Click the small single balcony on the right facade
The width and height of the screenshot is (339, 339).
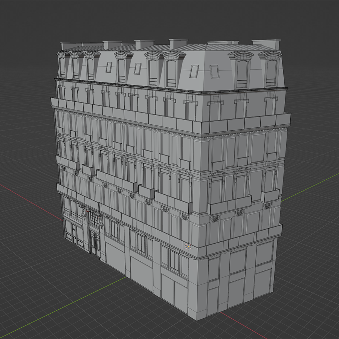coord(270,195)
